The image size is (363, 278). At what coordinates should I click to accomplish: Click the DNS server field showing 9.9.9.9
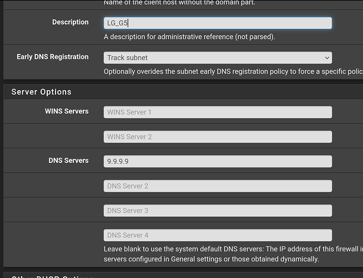(x=217, y=161)
